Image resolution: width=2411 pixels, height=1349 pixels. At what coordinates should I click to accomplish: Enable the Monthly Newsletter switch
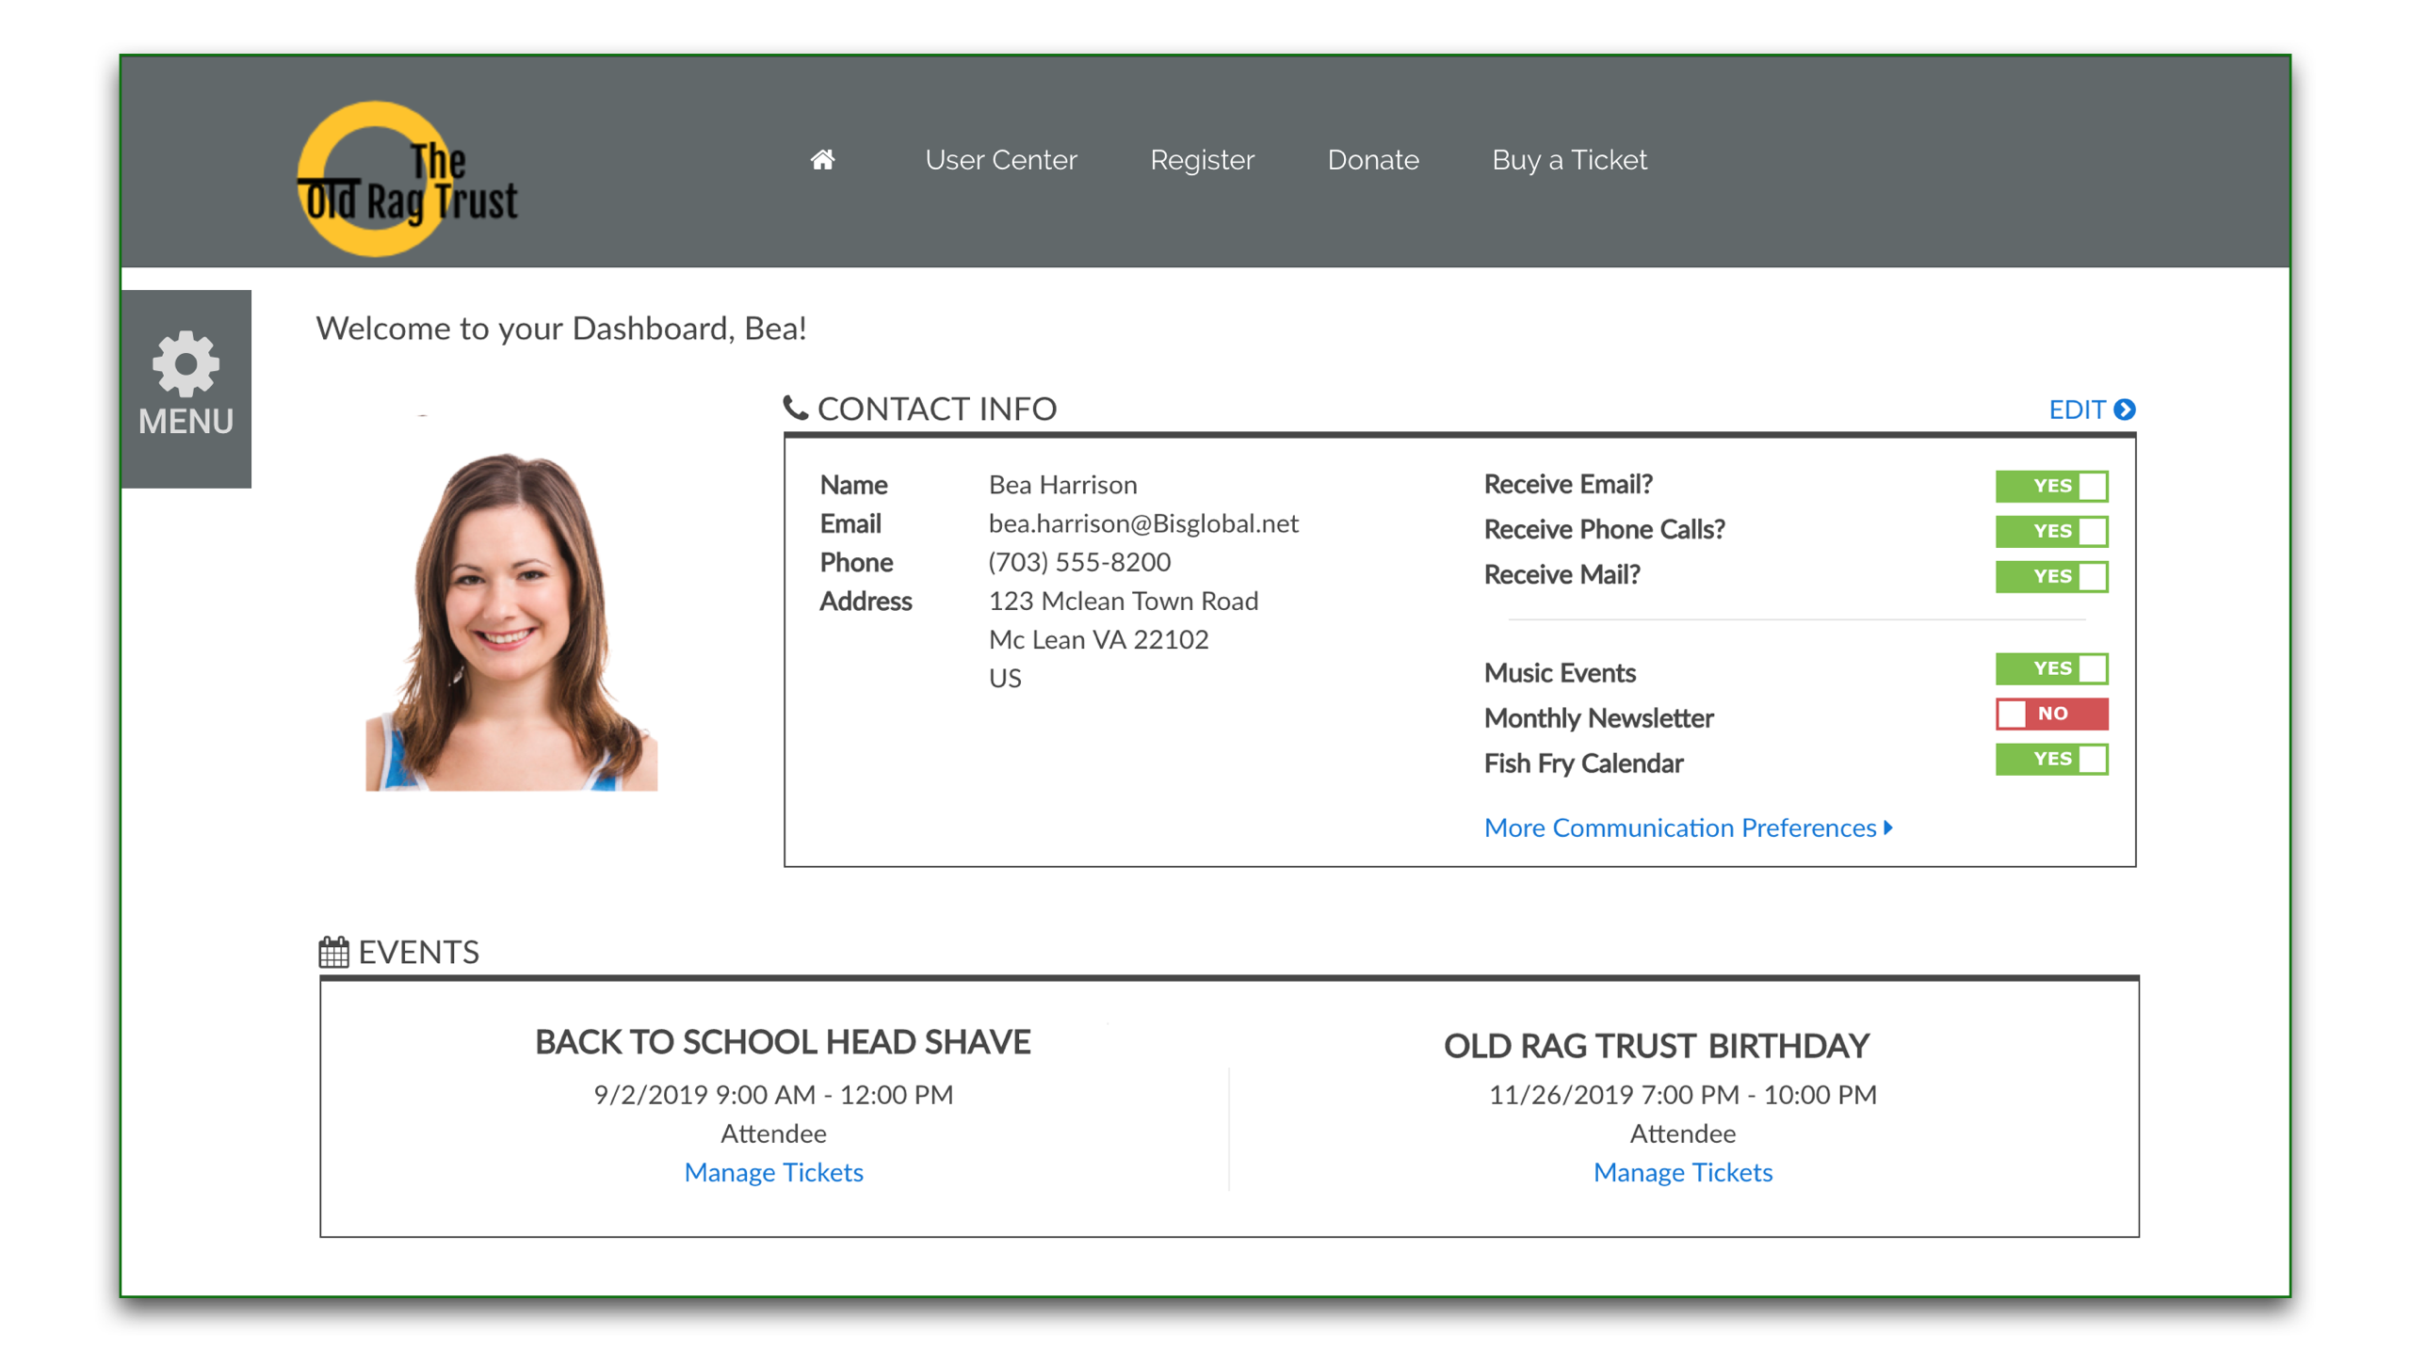(2050, 714)
